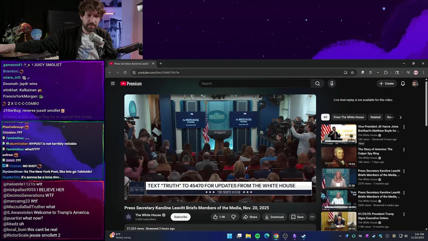Open the Chrome profile avatar
428x241 pixels.
pos(416,73)
